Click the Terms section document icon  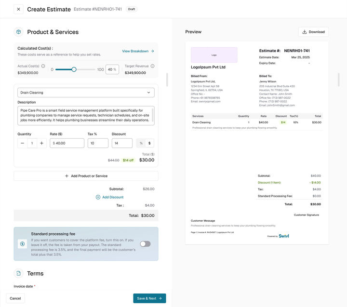pos(19,273)
